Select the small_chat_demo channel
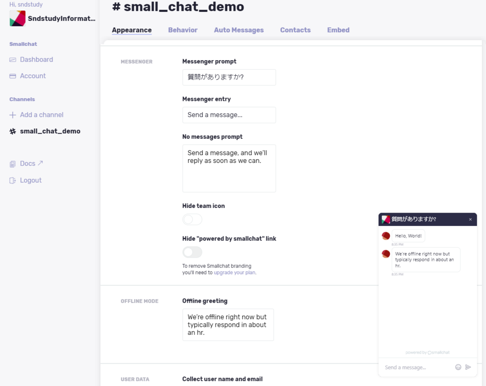 point(50,131)
